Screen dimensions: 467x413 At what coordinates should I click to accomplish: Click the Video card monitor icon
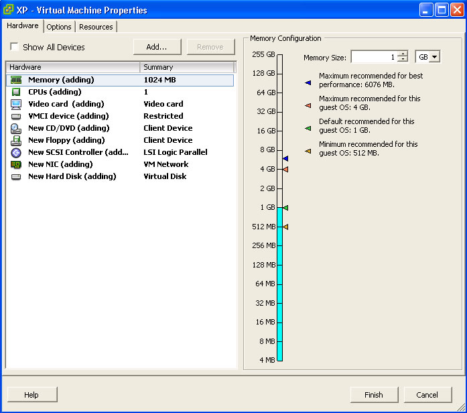point(16,105)
